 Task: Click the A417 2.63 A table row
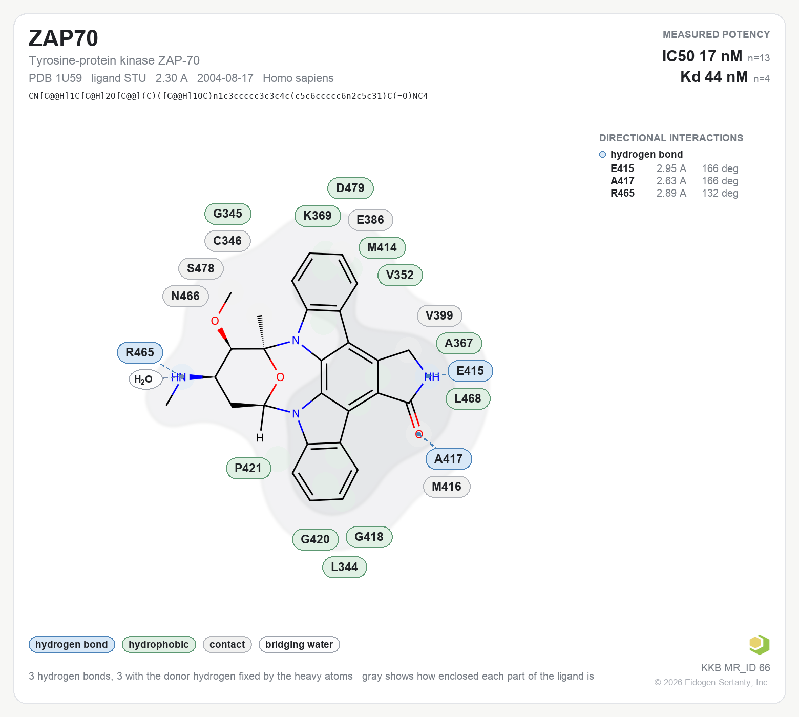(x=675, y=181)
